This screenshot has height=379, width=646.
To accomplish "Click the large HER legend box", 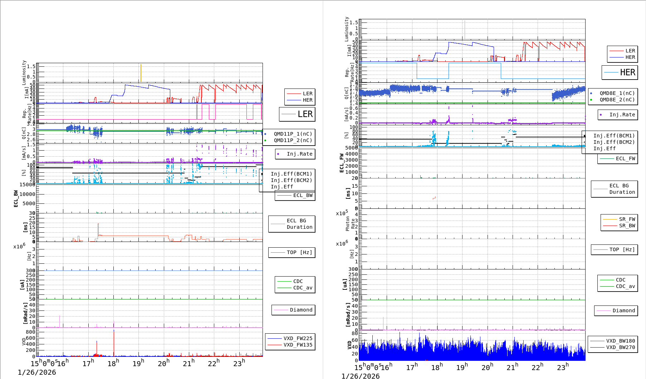I will [x=620, y=72].
